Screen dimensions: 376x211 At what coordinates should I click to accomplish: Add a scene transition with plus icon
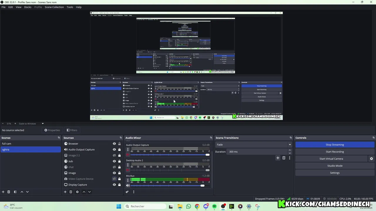(278, 158)
